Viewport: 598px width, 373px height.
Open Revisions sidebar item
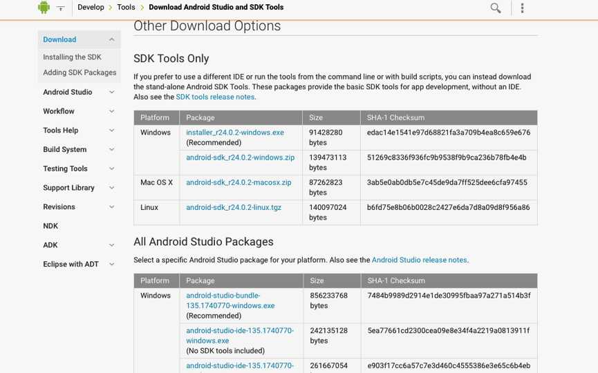point(59,207)
